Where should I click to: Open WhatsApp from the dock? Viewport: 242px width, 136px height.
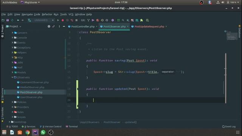[x=43, y=132]
